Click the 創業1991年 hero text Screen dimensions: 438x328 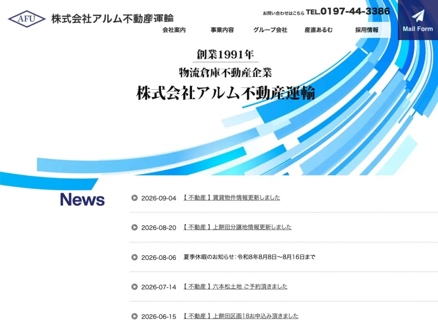225,54
